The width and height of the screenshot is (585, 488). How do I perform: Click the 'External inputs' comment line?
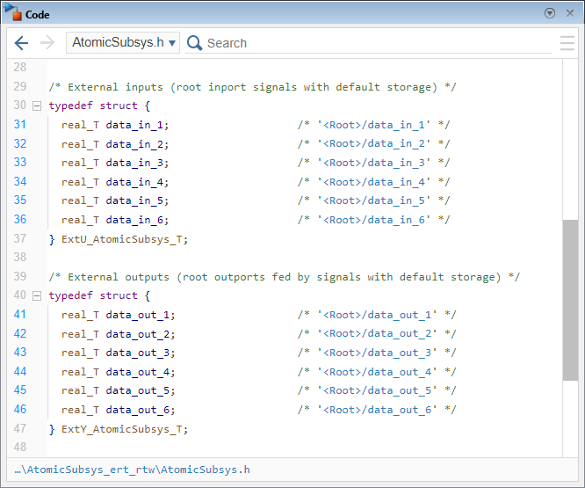point(252,87)
